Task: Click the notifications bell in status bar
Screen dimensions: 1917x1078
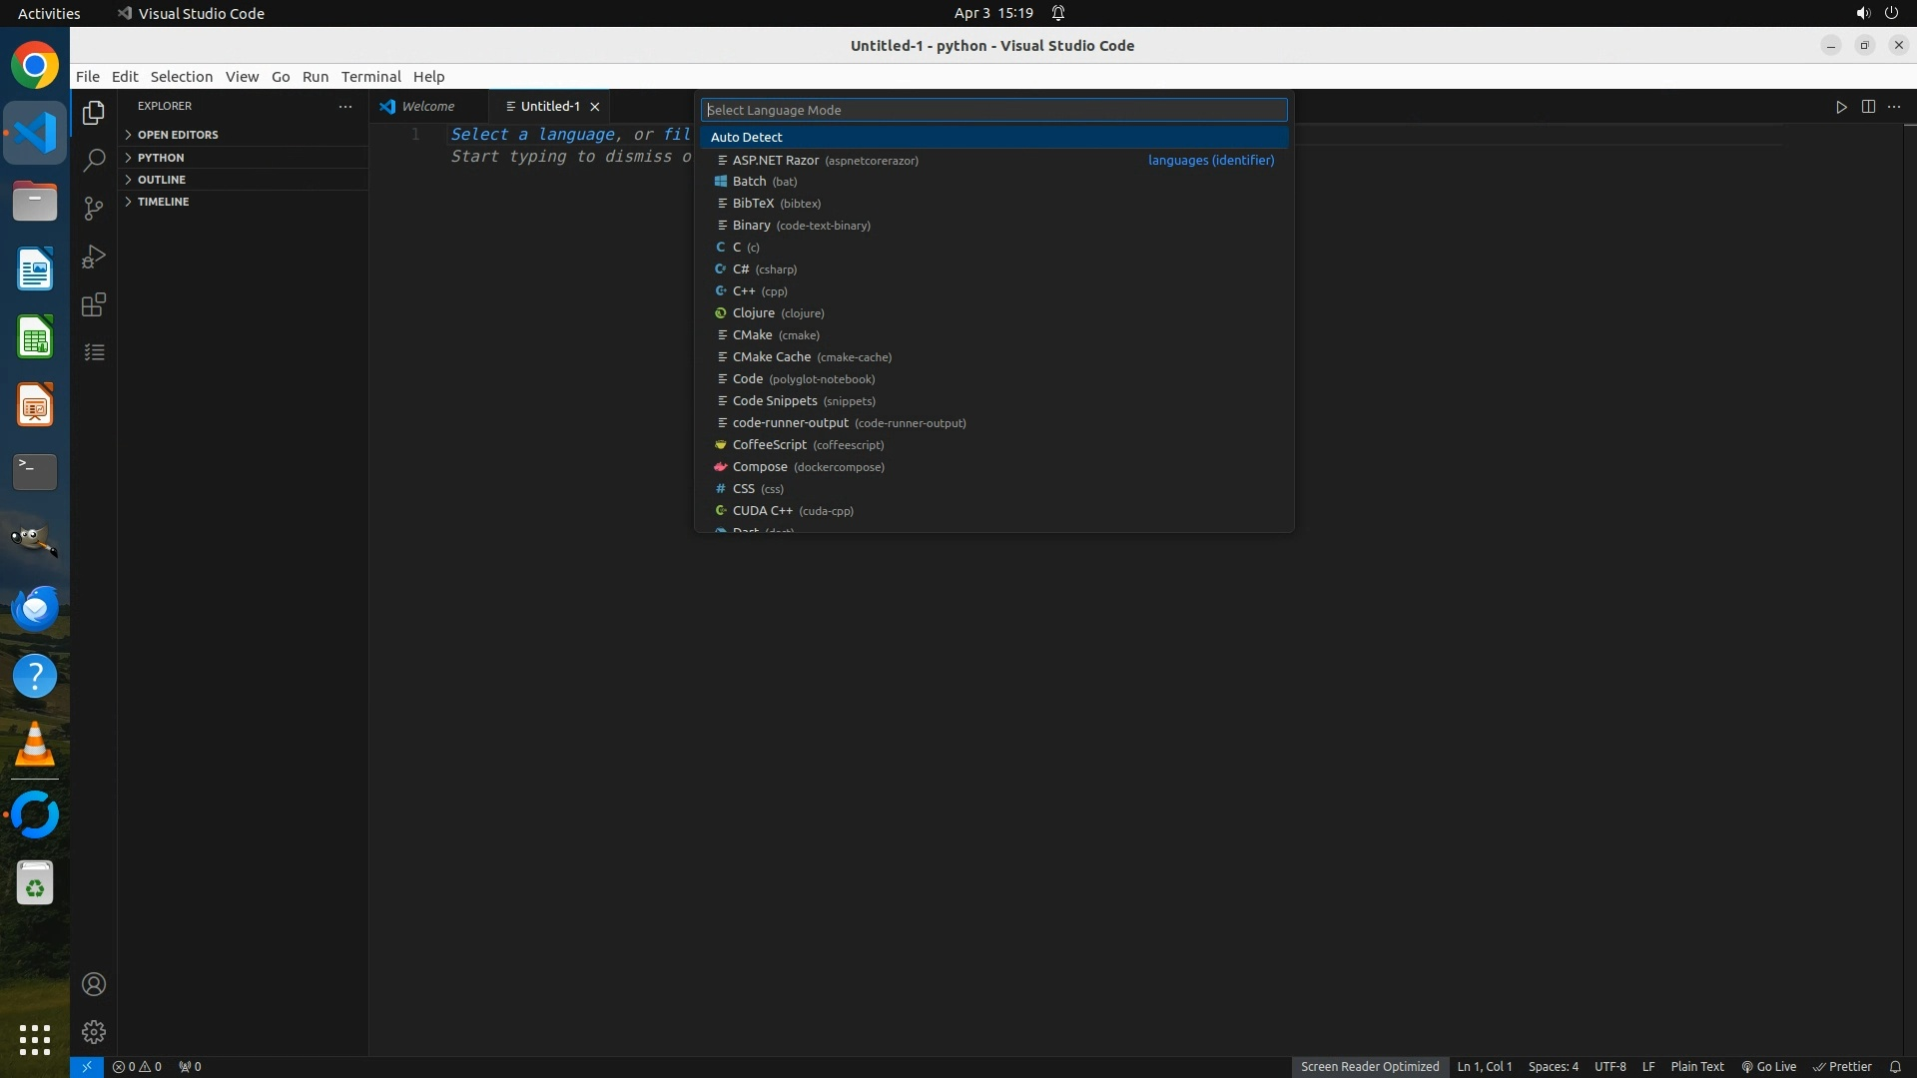Action: [x=1894, y=1066]
